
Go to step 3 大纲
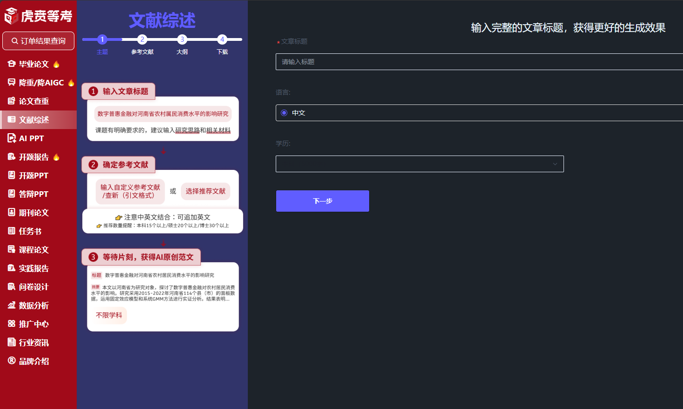182,39
